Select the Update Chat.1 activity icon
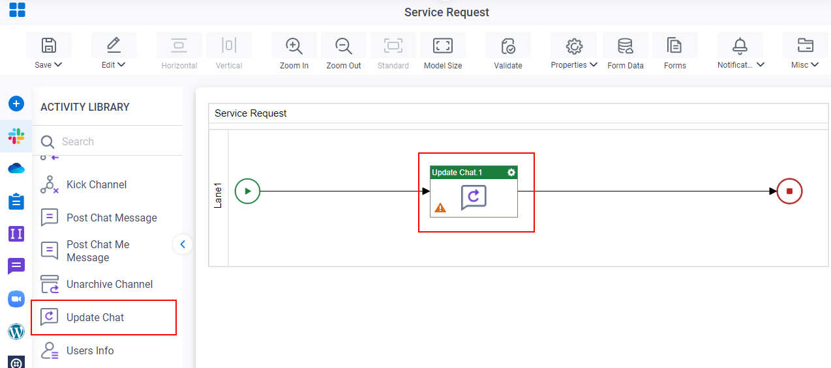Image resolution: width=831 pixels, height=368 pixels. pyautogui.click(x=474, y=197)
